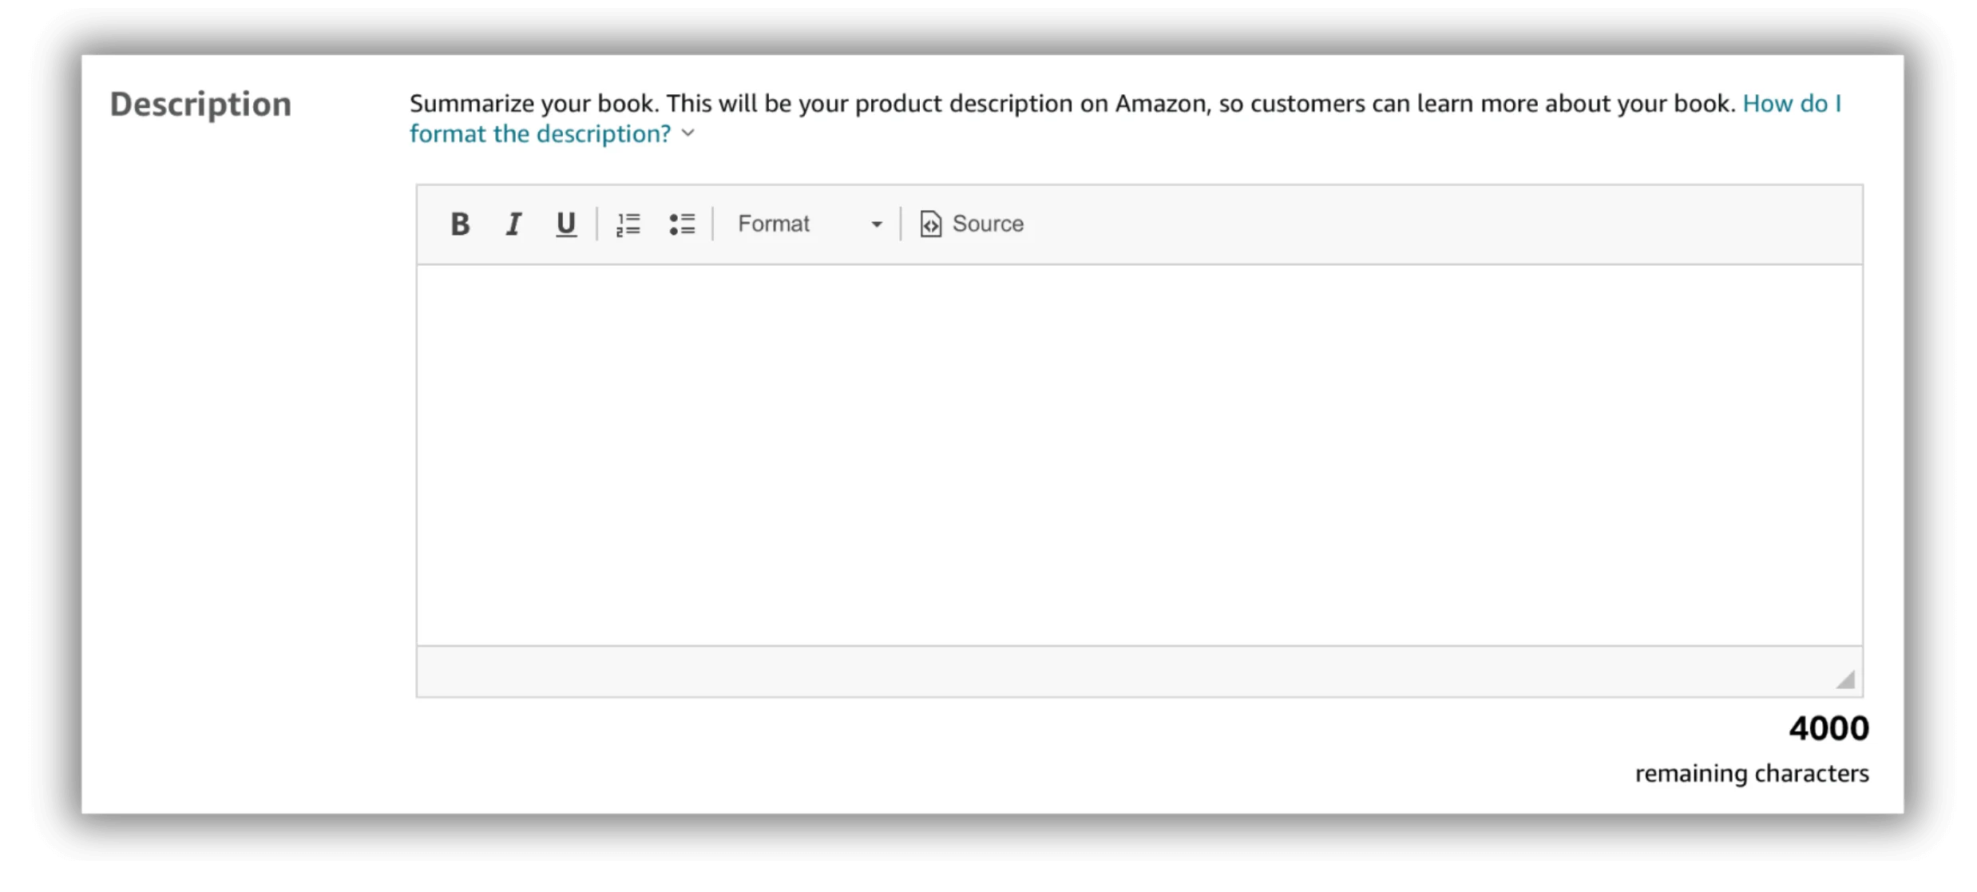This screenshot has height=892, width=1977.
Task: Click the Source code page icon
Action: pos(930,224)
